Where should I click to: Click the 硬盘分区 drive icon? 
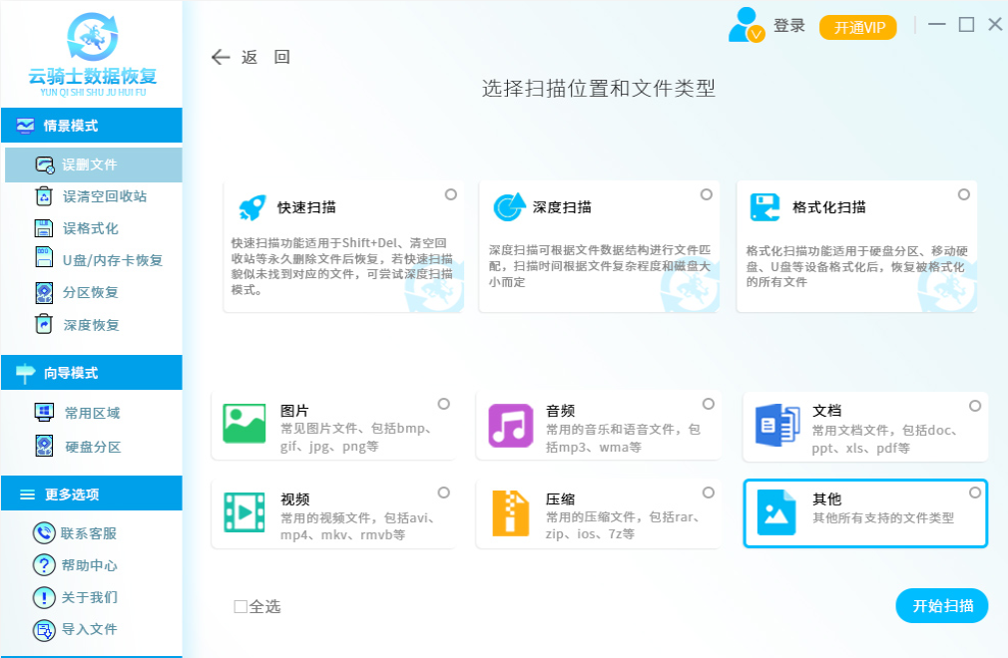pos(44,447)
